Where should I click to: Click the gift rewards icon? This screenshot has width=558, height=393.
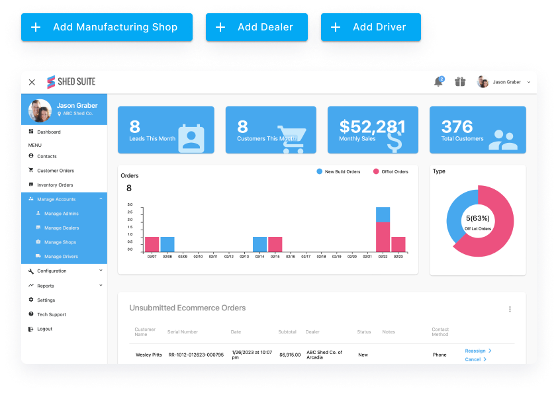coord(460,81)
